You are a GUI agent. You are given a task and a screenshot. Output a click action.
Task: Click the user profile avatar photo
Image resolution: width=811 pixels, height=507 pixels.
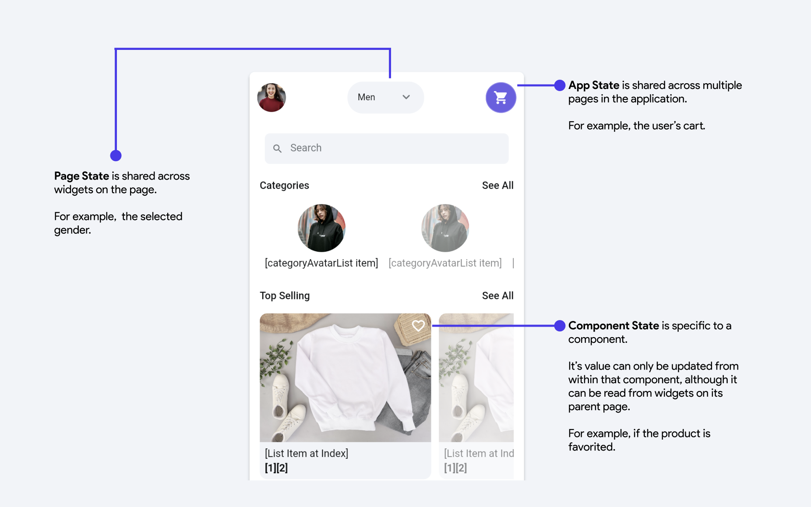272,97
